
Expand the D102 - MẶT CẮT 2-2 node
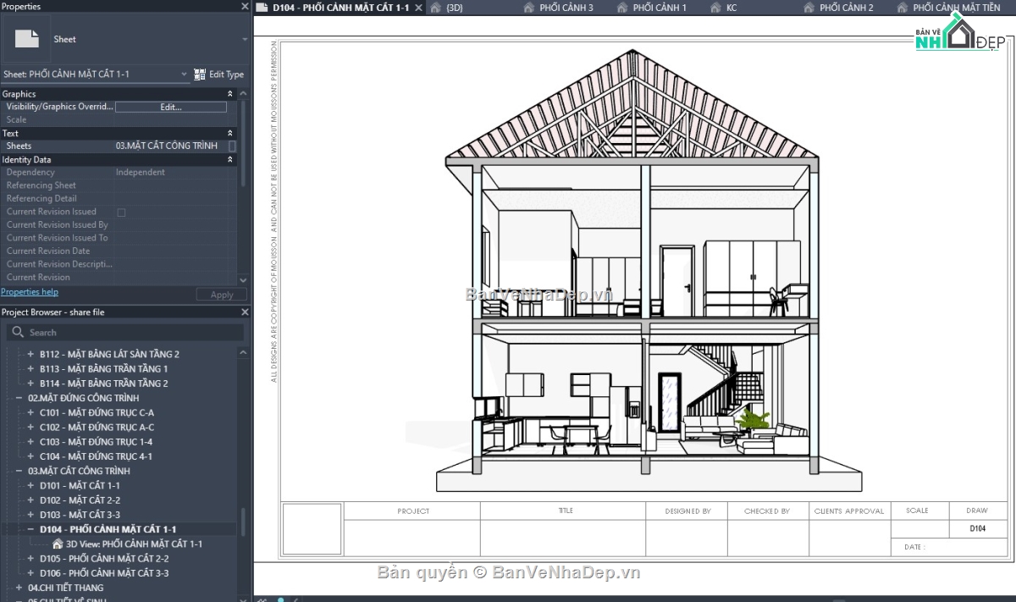tap(31, 500)
